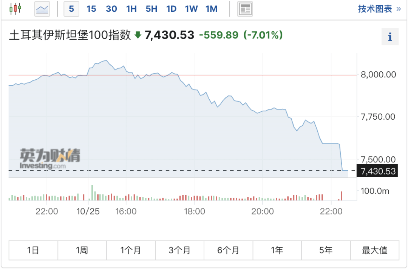This screenshot has height=270, width=408.
Task: Switch to candlestick chart type
Action: [x=15, y=9]
